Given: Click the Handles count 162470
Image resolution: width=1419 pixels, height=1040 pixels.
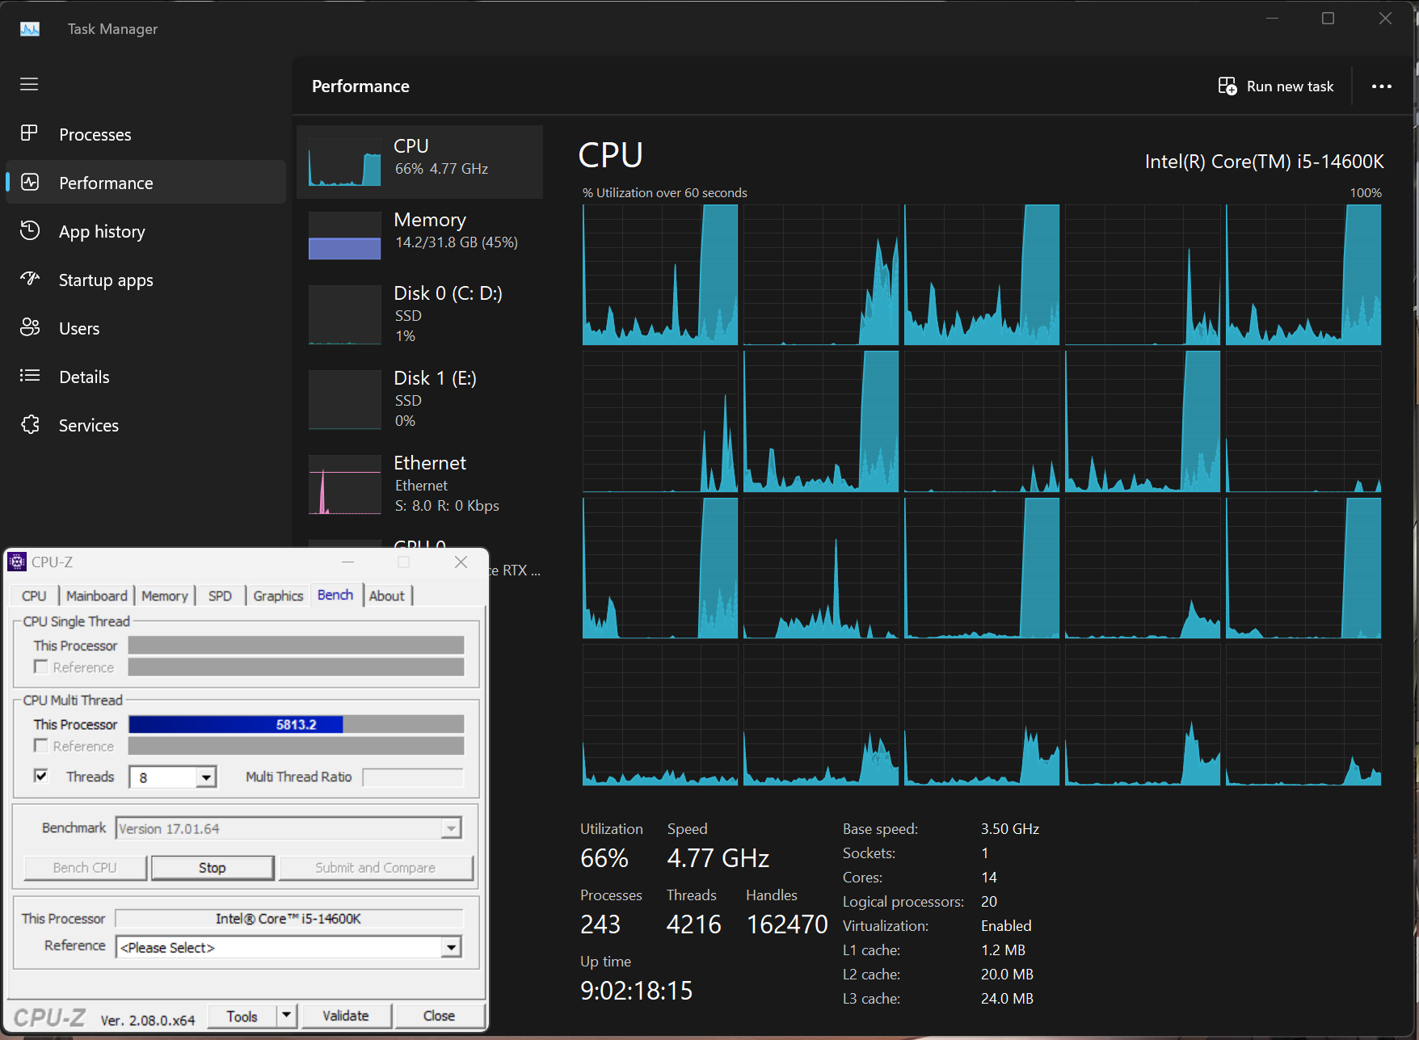Looking at the screenshot, I should click(787, 924).
